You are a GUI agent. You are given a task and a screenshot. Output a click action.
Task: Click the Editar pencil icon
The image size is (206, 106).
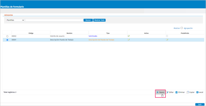(167, 92)
